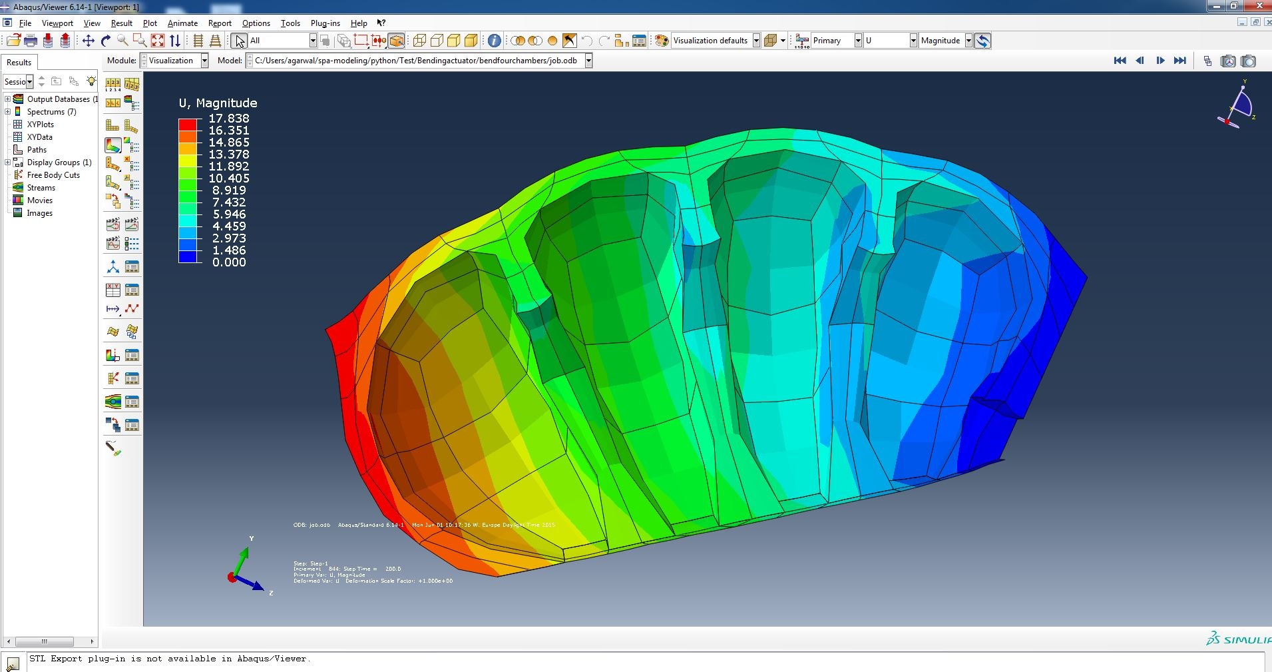Click the Query information icon
This screenshot has width=1272, height=672.
coord(494,41)
